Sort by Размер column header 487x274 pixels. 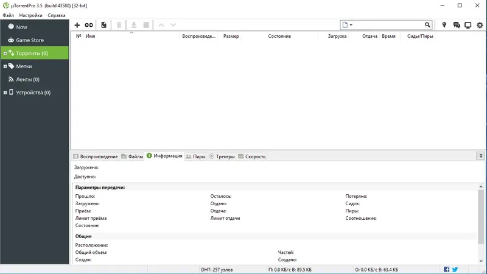[231, 36]
